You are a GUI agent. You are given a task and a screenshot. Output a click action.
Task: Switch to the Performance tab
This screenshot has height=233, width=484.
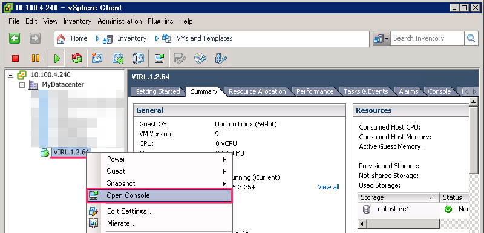coord(315,91)
